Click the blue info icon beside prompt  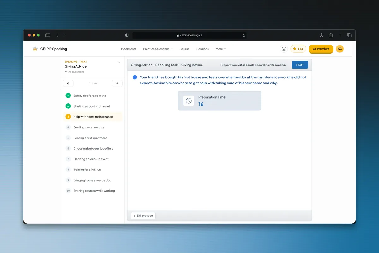coord(135,77)
